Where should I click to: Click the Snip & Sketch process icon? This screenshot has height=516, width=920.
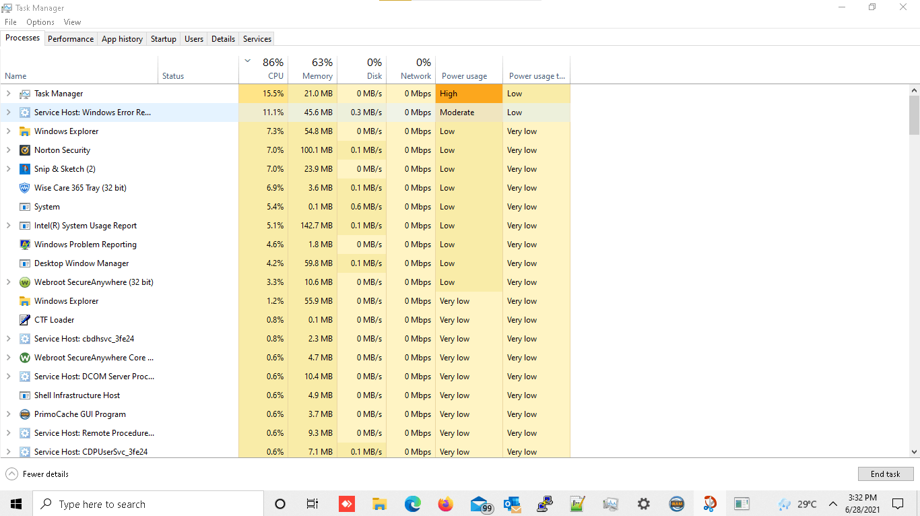25,169
